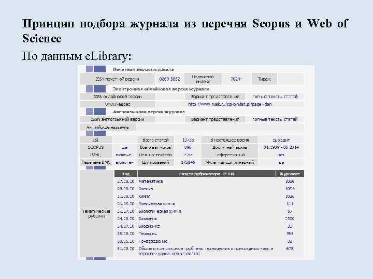
Task: Select the 'ISSN печатной версии' label cell
Action: tap(117, 79)
